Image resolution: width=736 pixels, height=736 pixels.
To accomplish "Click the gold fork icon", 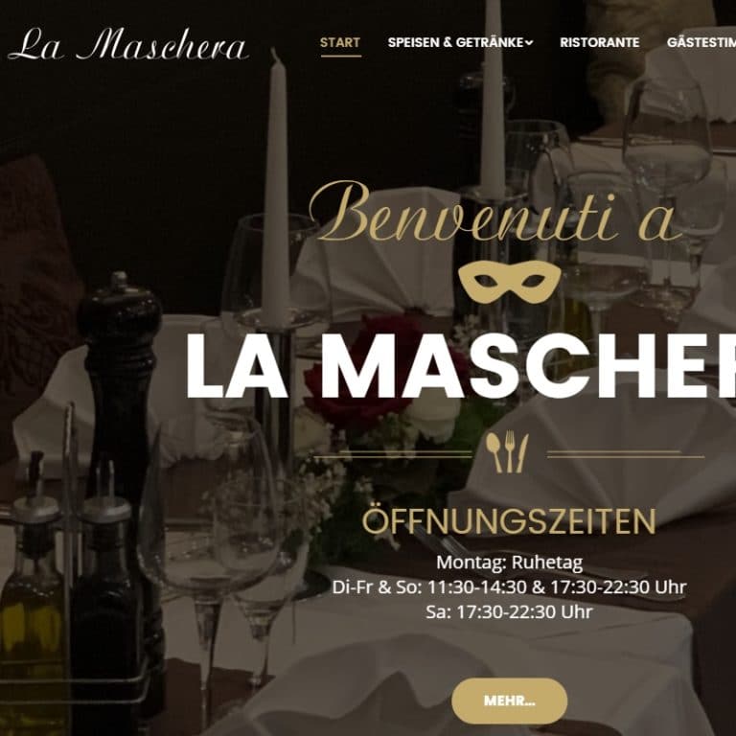I will (510, 451).
